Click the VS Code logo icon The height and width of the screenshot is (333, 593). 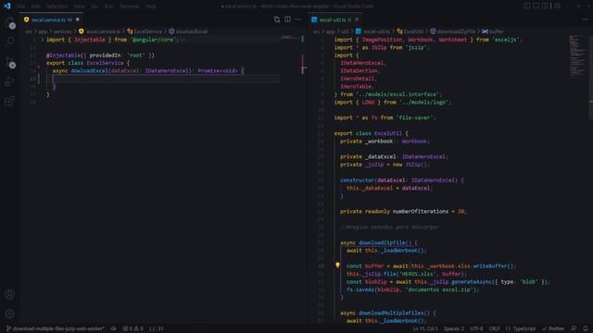point(7,6)
